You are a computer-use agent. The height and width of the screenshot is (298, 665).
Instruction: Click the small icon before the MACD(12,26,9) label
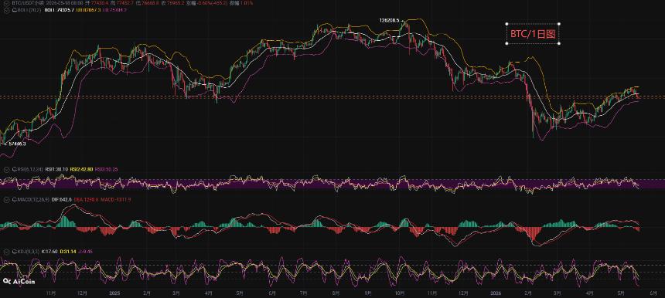[15, 199]
